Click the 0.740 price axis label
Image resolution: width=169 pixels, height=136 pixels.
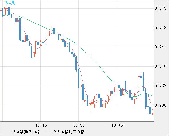[x=160, y=66]
